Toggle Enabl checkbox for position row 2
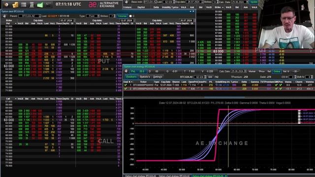The height and width of the screenshot is (177, 315). tap(126, 88)
